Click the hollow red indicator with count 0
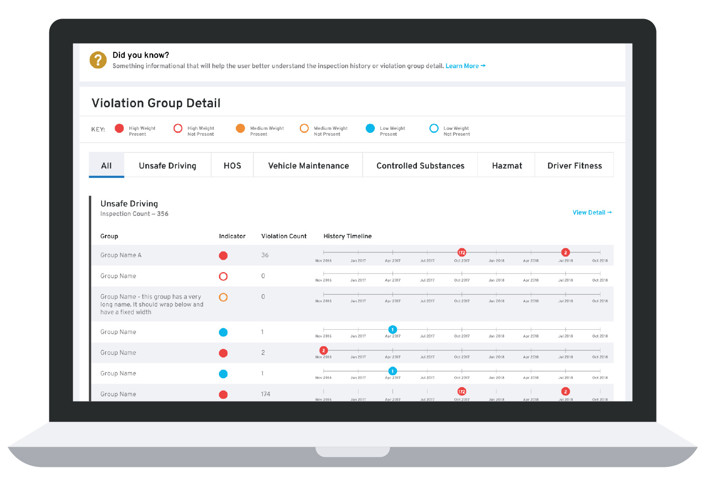The image size is (705, 485). [223, 277]
